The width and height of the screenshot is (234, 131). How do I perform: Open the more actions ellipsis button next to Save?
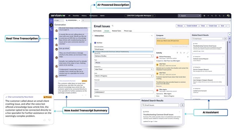click(x=228, y=26)
